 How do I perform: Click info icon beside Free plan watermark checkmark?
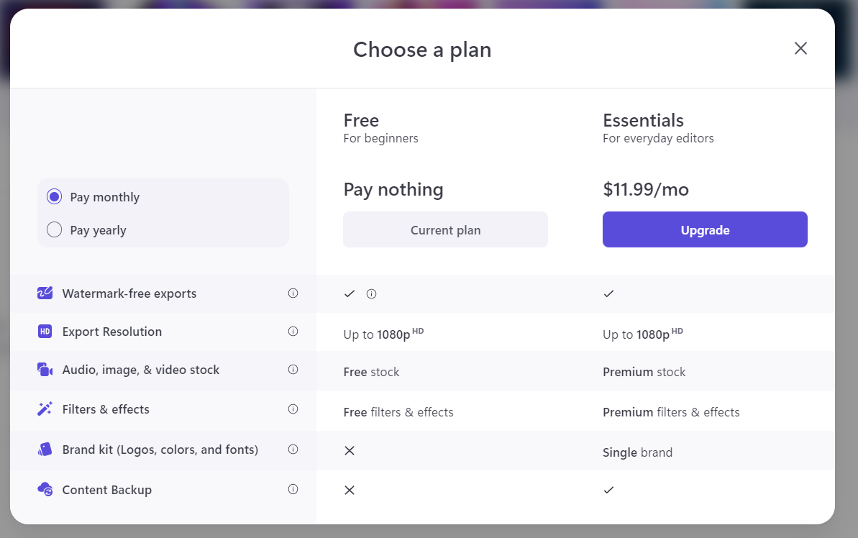pyautogui.click(x=372, y=294)
